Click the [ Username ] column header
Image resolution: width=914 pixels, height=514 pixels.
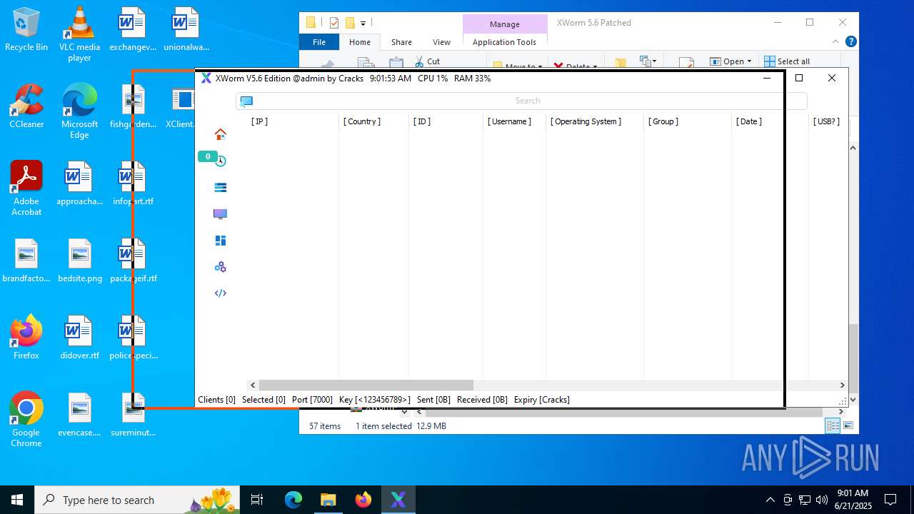point(509,121)
